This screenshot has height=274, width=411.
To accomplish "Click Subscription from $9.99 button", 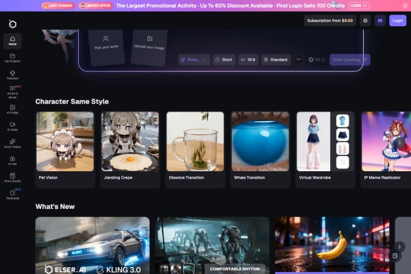I will pos(330,21).
